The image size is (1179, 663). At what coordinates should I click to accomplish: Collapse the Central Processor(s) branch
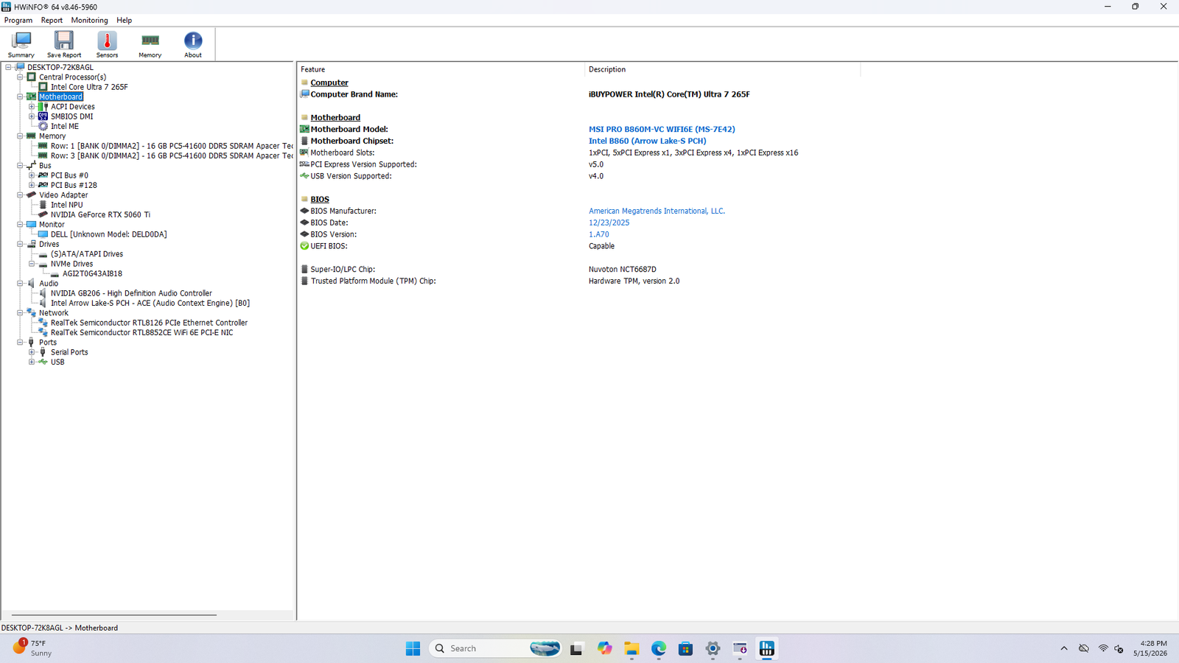[21, 77]
